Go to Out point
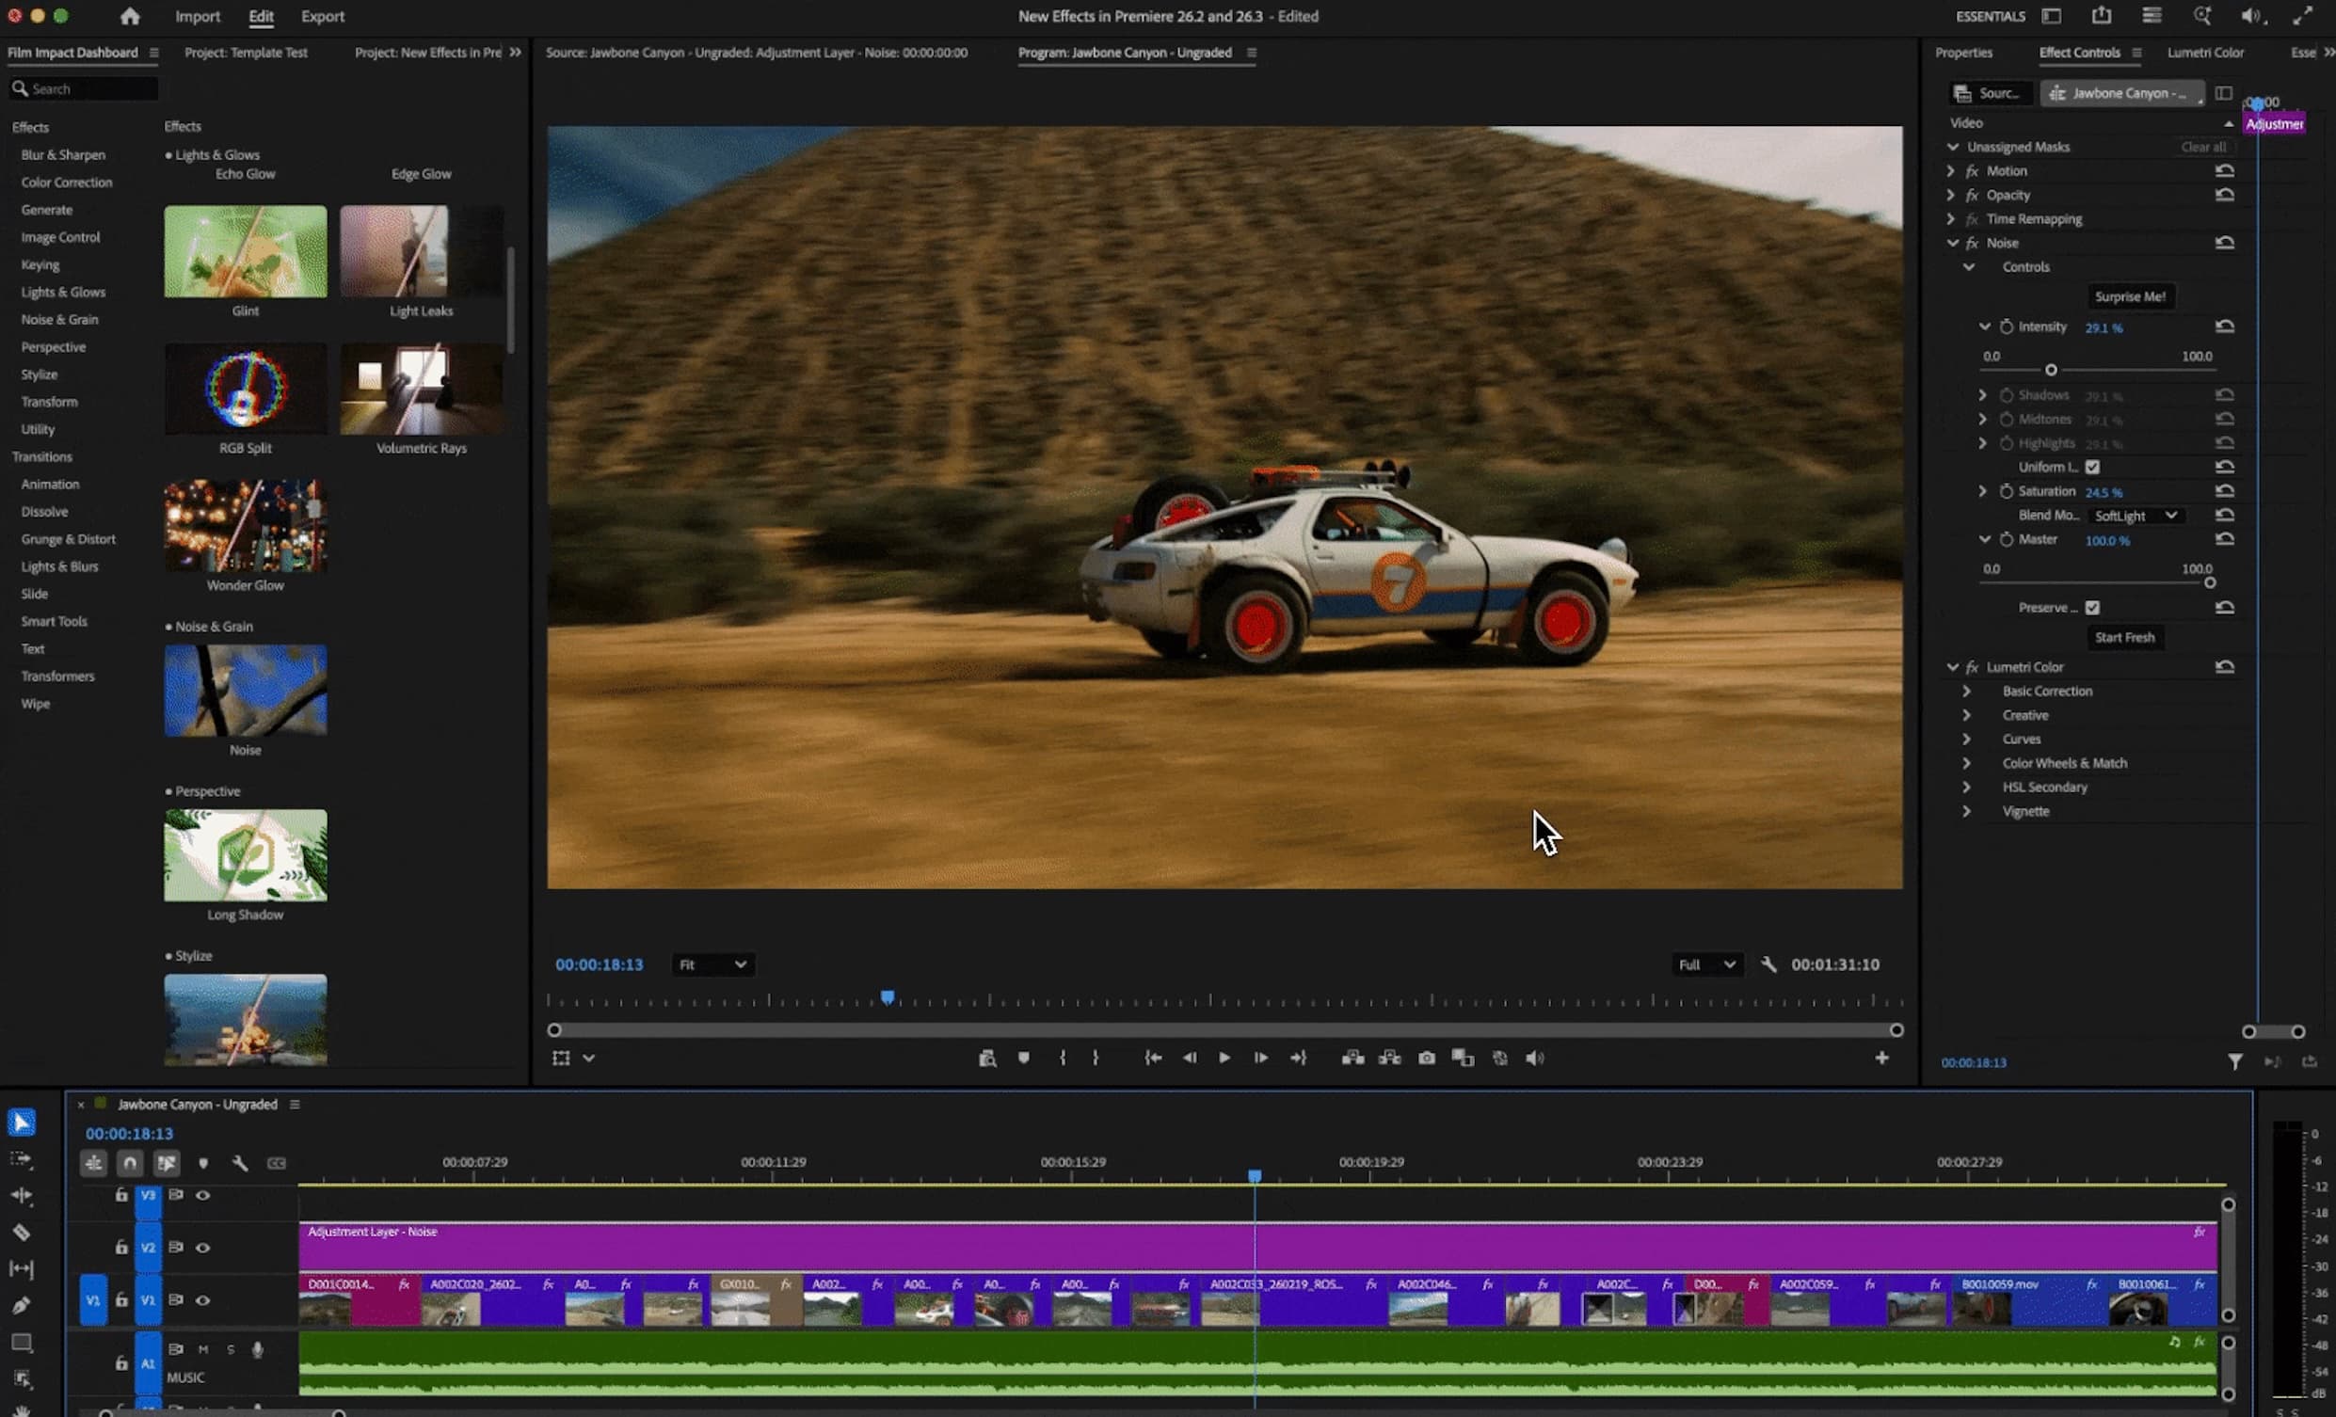Image resolution: width=2336 pixels, height=1417 pixels. [1298, 1058]
